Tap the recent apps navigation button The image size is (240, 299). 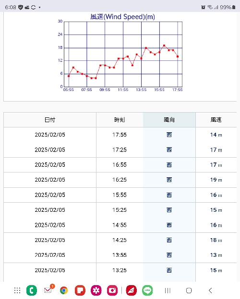tap(168, 290)
